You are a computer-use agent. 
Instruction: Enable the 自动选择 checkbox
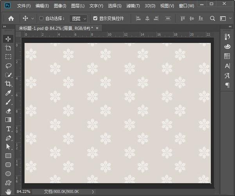click(x=41, y=18)
